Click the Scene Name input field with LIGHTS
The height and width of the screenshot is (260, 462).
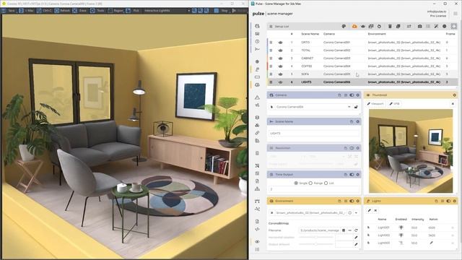coord(314,133)
